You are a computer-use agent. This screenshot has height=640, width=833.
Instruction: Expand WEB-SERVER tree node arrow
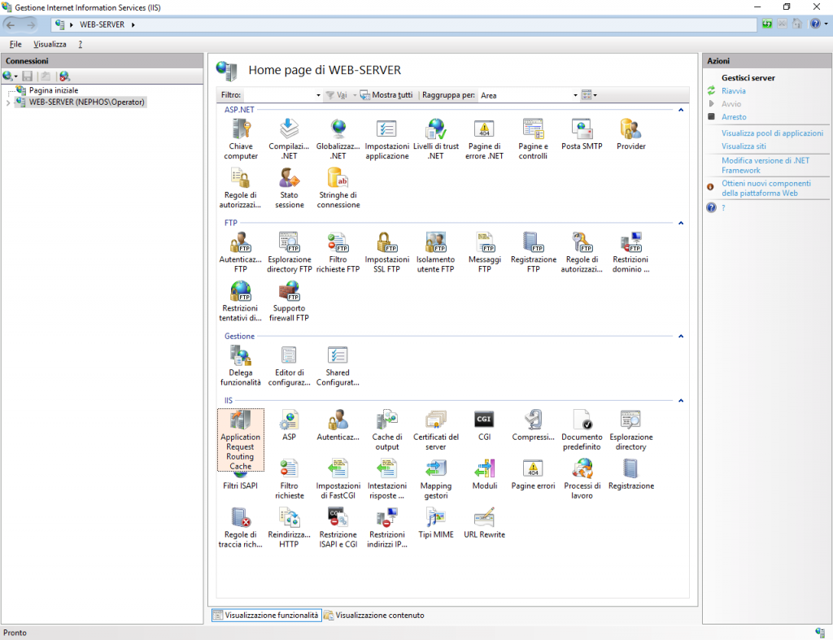(8, 102)
